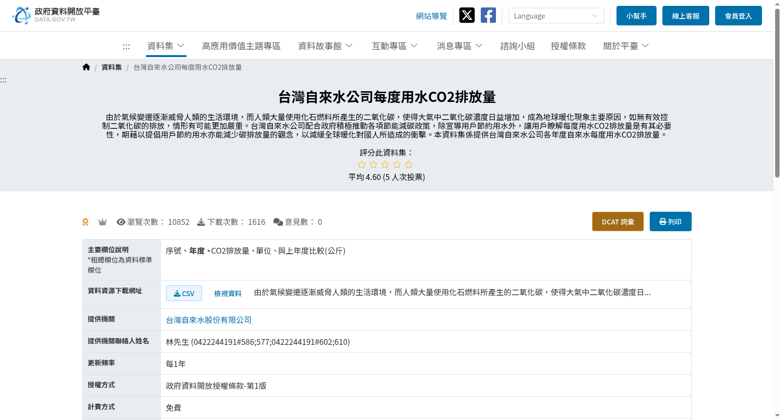
Task: Click the crown badge icon
Action: [103, 222]
